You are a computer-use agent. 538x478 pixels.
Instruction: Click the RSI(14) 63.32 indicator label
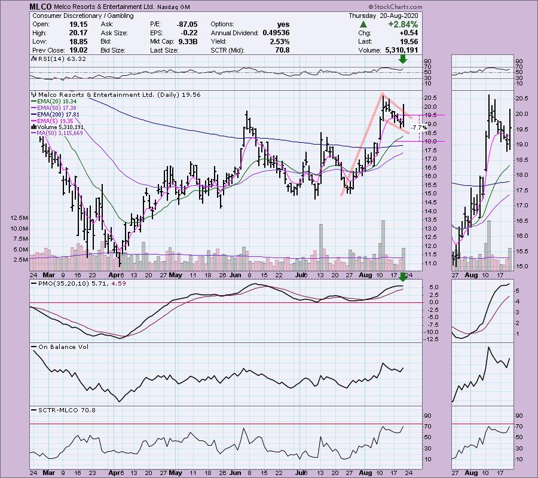[x=62, y=59]
